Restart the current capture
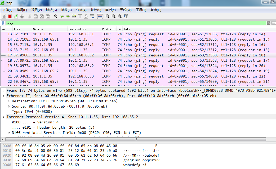This screenshot has width=276, height=169. (16, 16)
